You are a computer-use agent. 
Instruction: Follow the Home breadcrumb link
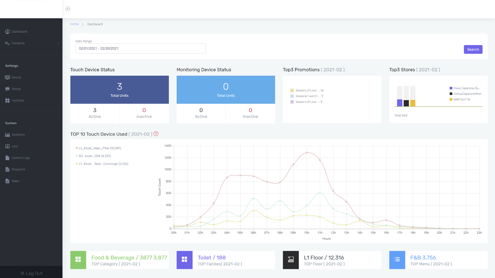[75, 24]
